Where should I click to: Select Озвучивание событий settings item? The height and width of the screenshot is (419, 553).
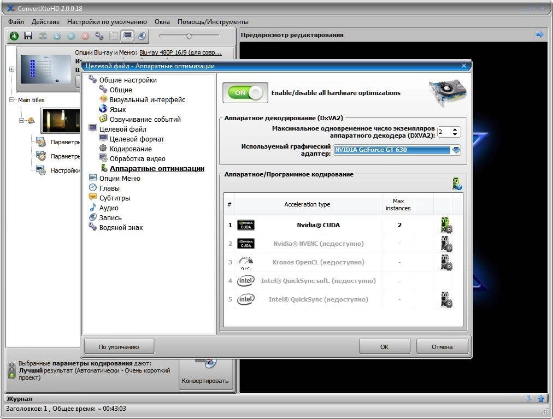click(145, 120)
